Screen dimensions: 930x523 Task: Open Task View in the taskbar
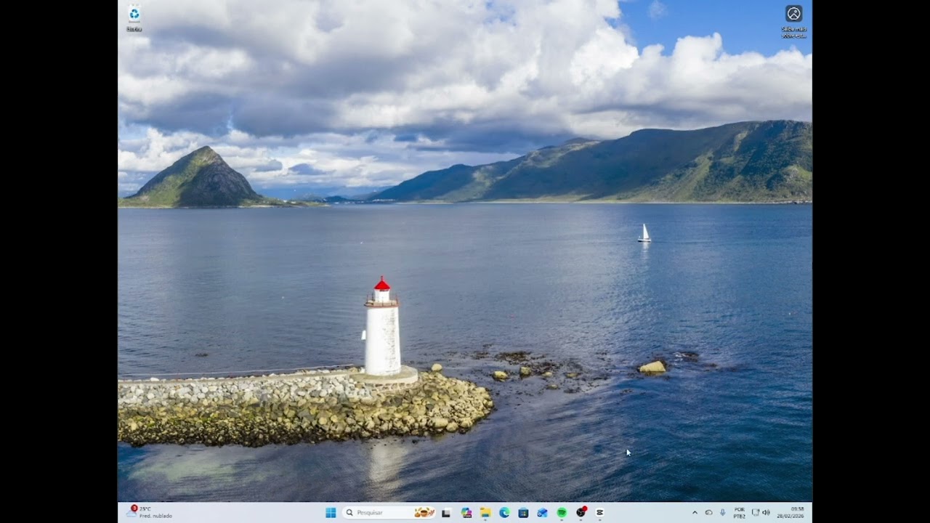(446, 512)
